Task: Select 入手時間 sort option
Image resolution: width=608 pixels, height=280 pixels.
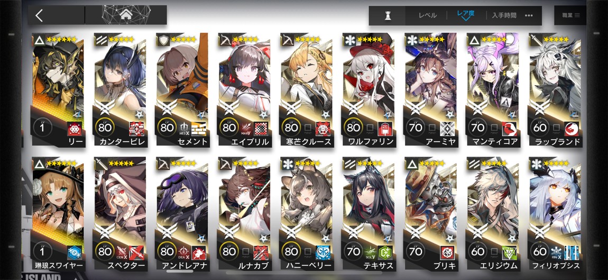Action: pyautogui.click(x=504, y=15)
